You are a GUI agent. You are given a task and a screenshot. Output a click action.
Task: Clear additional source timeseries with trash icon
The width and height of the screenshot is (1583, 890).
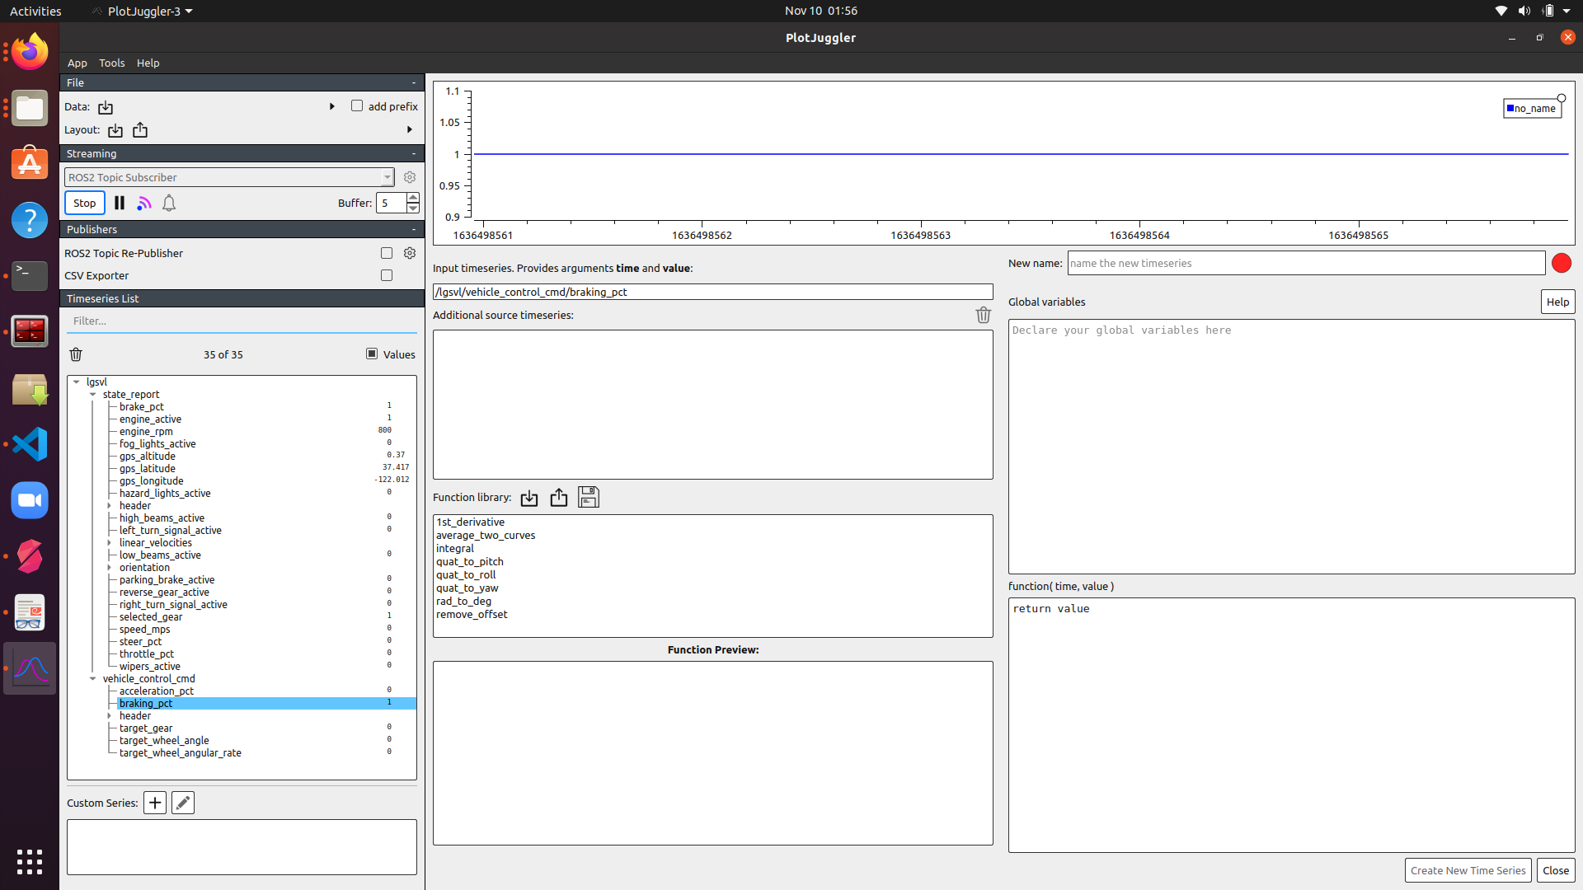pyautogui.click(x=983, y=315)
